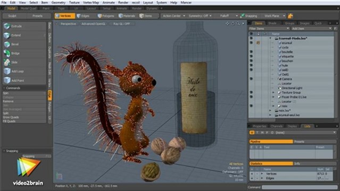This screenshot has width=340, height=191.
Task: Select the Bevel tool
Action: tap(24, 45)
